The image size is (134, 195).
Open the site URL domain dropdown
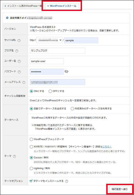point(49,40)
